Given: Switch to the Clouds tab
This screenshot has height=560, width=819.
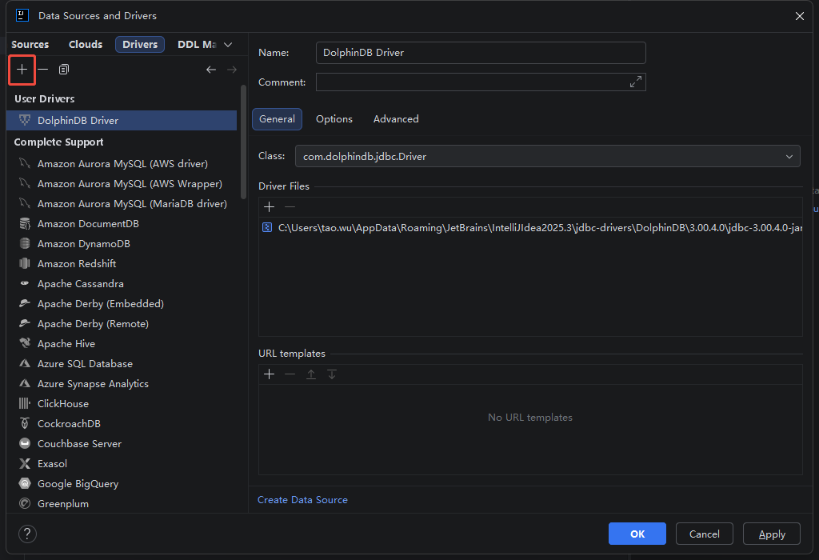Looking at the screenshot, I should pos(86,45).
